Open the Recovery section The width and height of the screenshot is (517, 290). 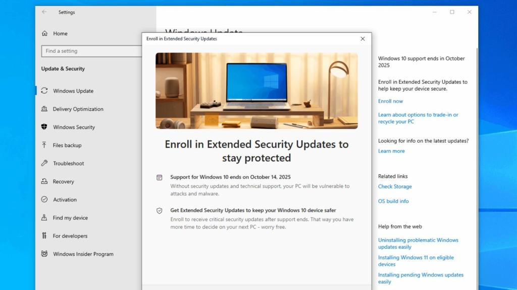pos(67,181)
